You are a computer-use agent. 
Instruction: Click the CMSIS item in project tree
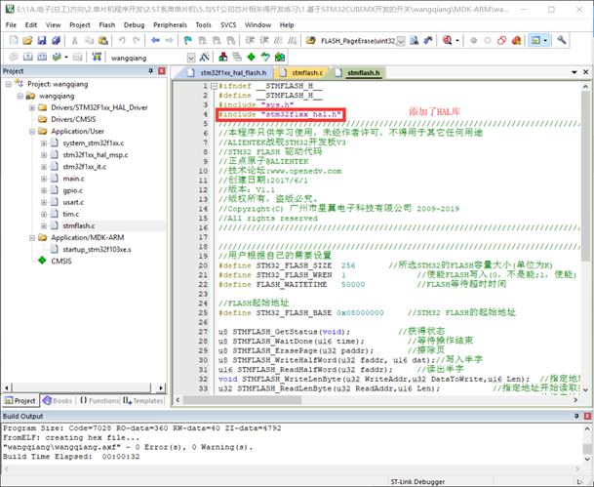point(60,261)
